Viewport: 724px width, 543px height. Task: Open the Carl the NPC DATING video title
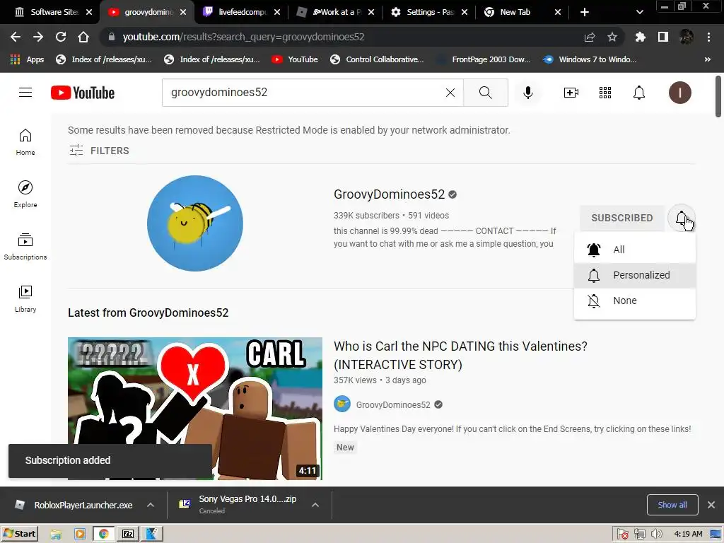point(460,355)
